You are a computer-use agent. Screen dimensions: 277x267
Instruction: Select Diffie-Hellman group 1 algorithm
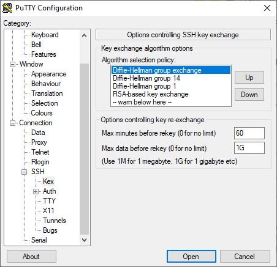pos(171,86)
